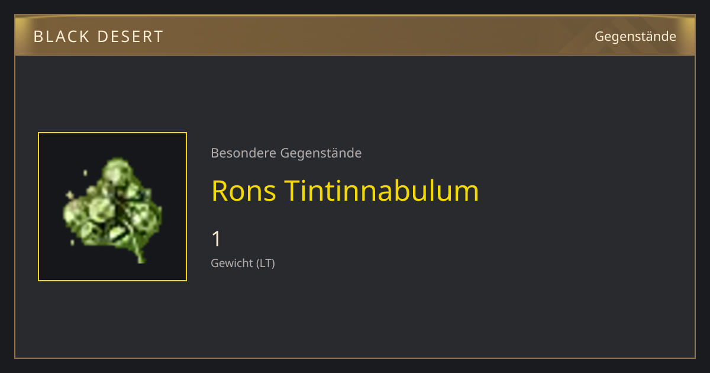Open the Gegenstände section label

pyautogui.click(x=635, y=37)
